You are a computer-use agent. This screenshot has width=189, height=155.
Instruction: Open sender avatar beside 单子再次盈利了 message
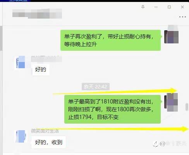click(x=171, y=37)
